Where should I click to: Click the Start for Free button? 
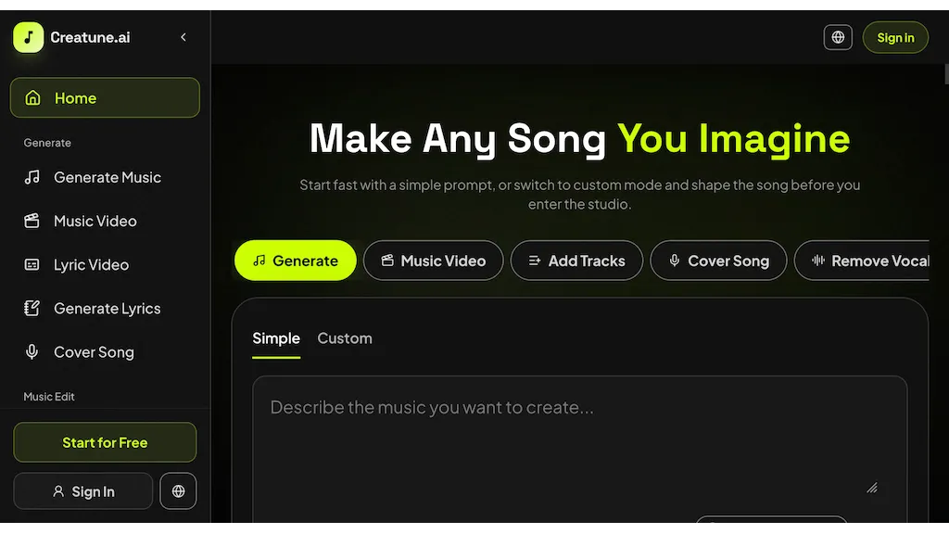pyautogui.click(x=105, y=442)
